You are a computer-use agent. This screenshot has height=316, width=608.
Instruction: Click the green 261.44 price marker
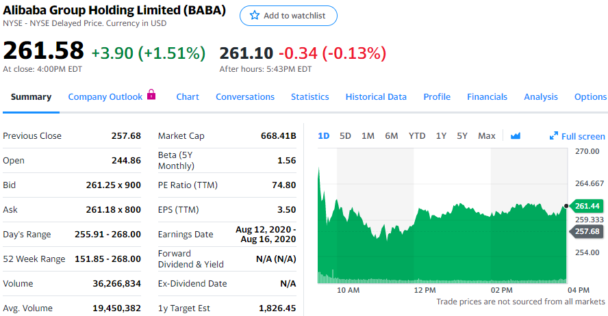[587, 206]
